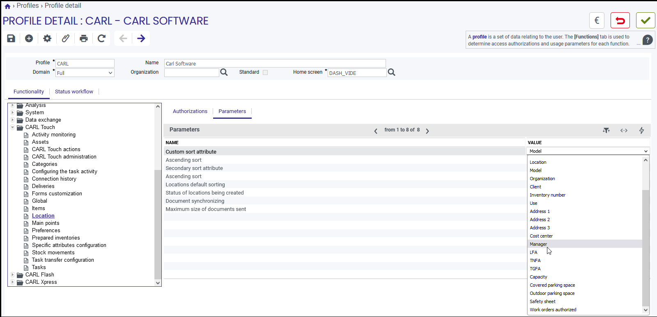Switch to the Status workflow tab

pos(74,91)
